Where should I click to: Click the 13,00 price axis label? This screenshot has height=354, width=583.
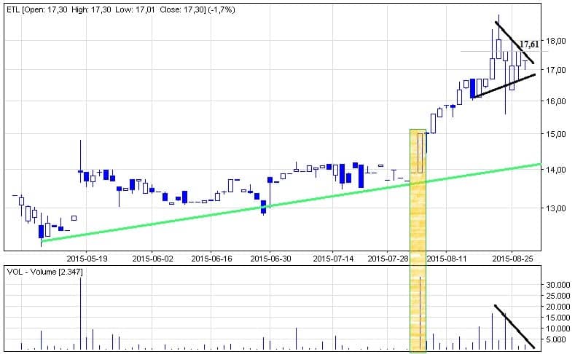[x=556, y=208]
